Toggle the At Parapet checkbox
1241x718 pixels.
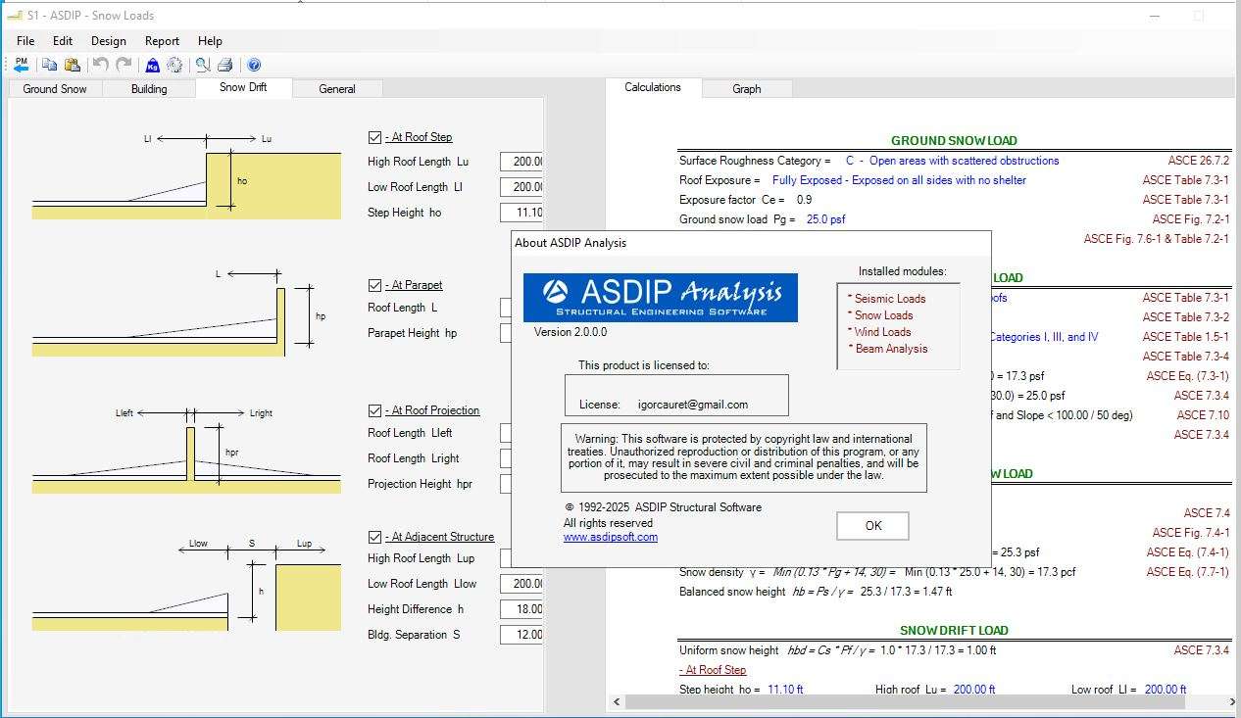coord(374,285)
